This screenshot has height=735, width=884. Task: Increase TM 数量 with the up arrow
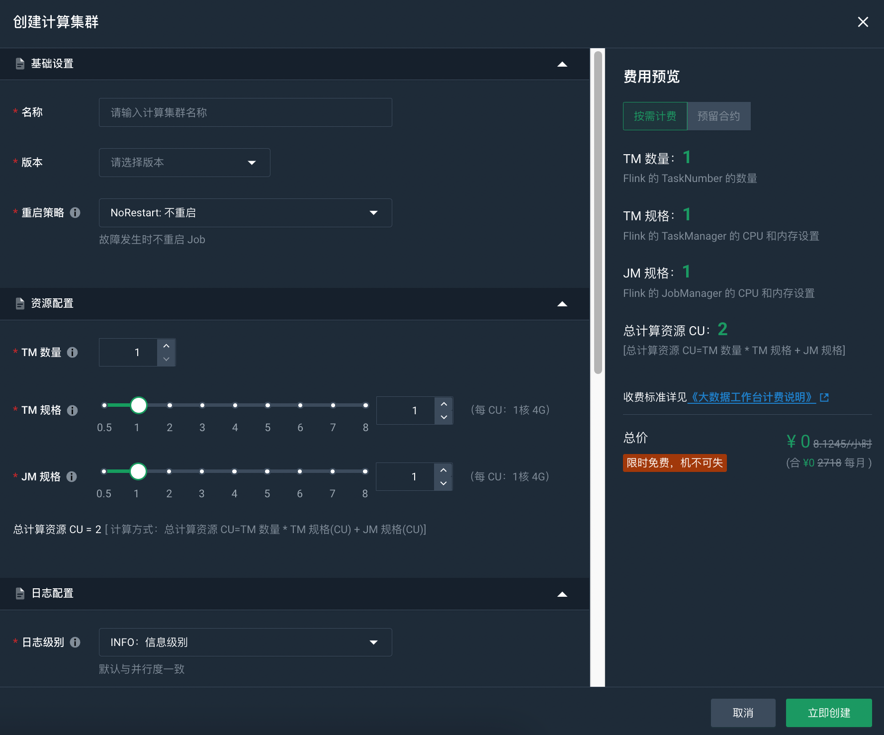(x=167, y=346)
